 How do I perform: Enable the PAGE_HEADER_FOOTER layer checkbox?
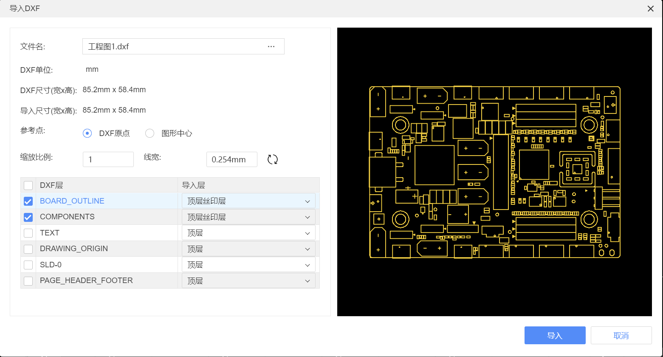tap(28, 281)
